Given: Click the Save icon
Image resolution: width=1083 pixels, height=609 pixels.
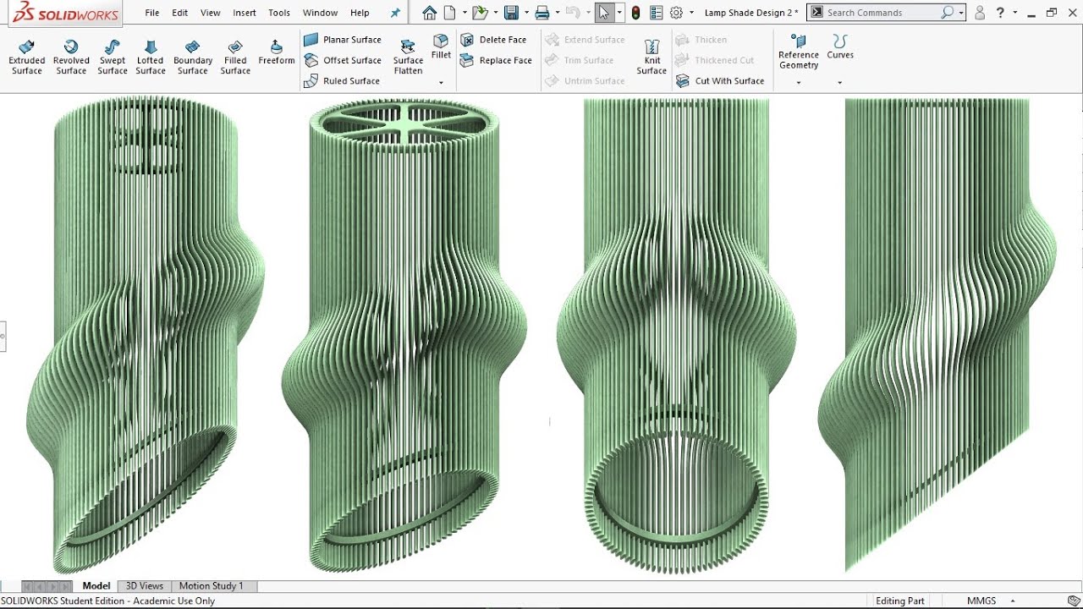Looking at the screenshot, I should click(x=511, y=13).
